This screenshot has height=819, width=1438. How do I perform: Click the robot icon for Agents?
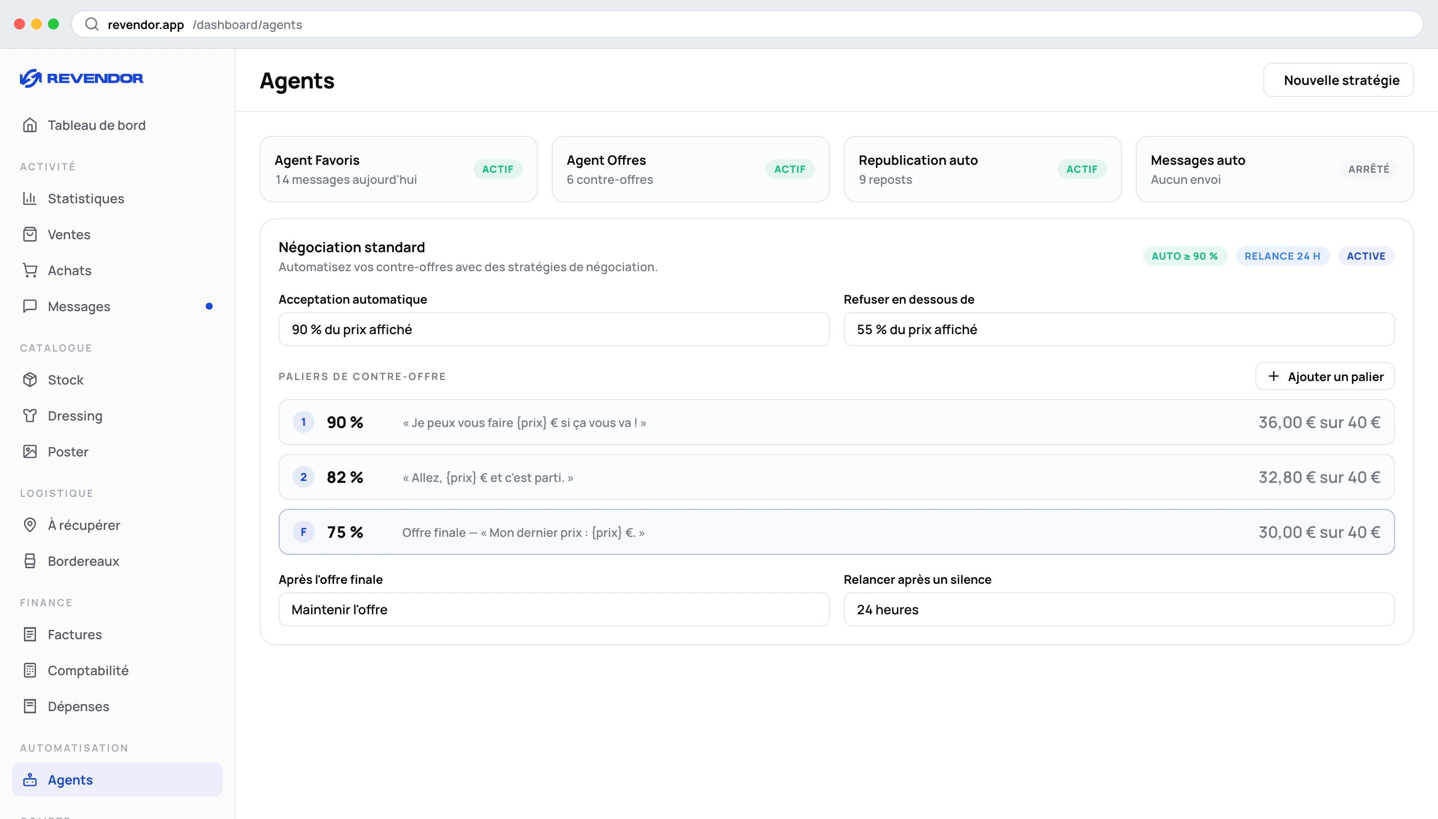[x=30, y=780]
